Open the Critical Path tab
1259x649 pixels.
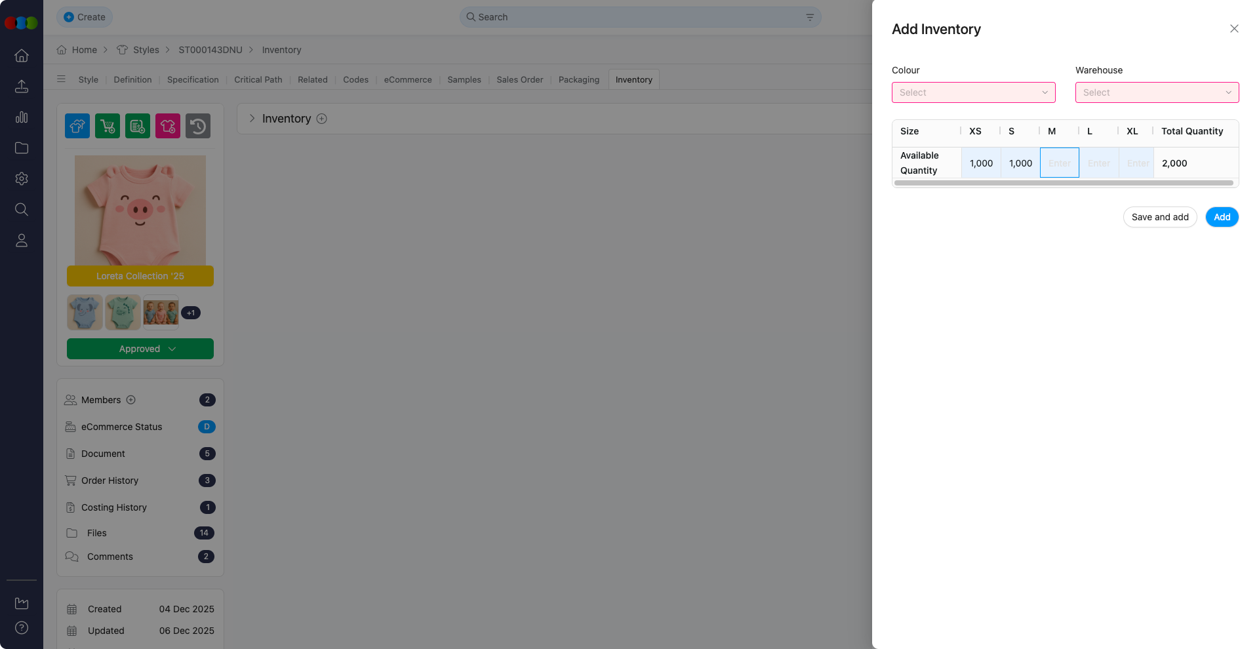pos(258,80)
